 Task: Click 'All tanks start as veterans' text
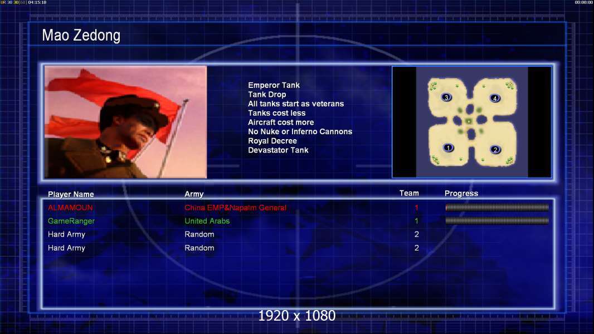(x=296, y=104)
